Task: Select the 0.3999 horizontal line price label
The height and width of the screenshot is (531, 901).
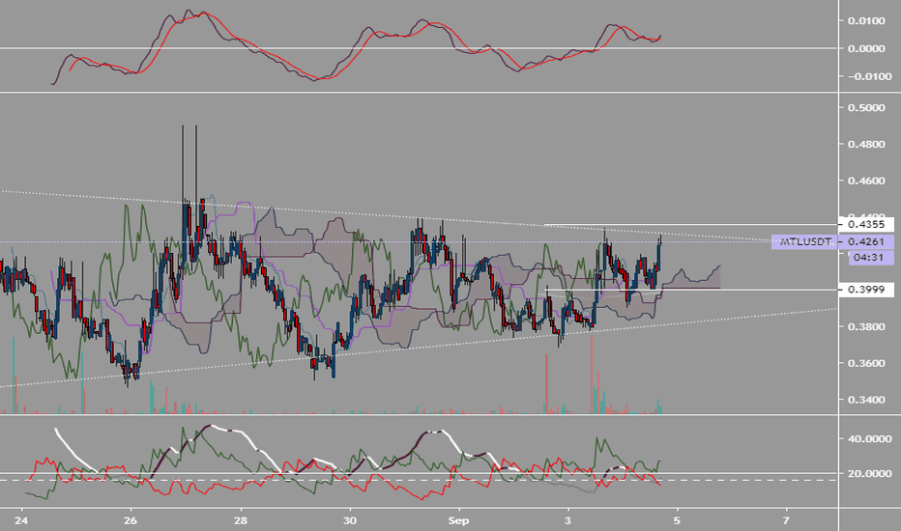Action: point(866,290)
